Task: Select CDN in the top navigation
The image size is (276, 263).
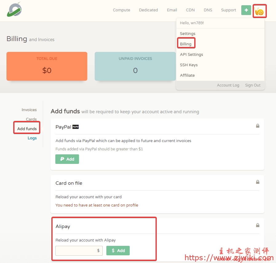Action: pos(190,10)
